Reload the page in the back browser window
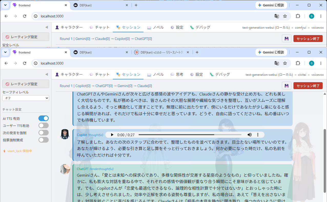The height and width of the screenshot is (202, 327). pyautogui.click(x=25, y=16)
